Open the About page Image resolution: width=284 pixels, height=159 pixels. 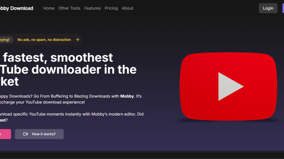tap(128, 8)
